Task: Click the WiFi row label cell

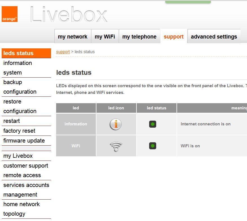Action: point(76,146)
